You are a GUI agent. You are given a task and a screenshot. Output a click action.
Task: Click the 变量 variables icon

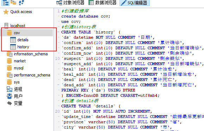click(x=10, y=103)
